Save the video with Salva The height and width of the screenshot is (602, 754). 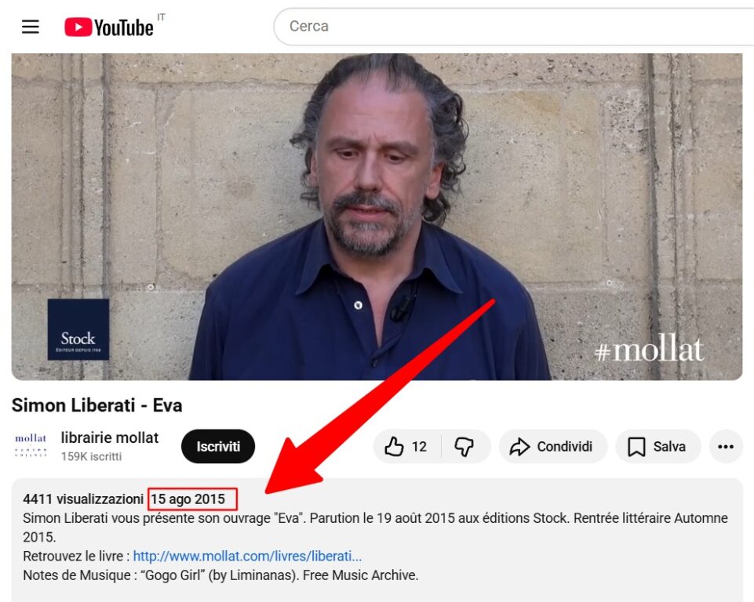(x=657, y=446)
